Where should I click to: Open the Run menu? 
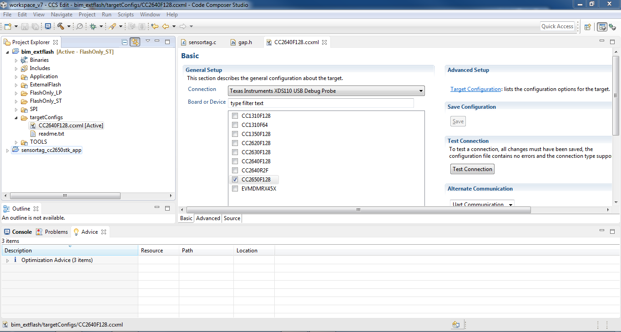tap(106, 15)
